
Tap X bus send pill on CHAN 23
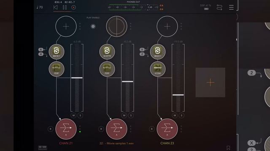click(x=142, y=49)
